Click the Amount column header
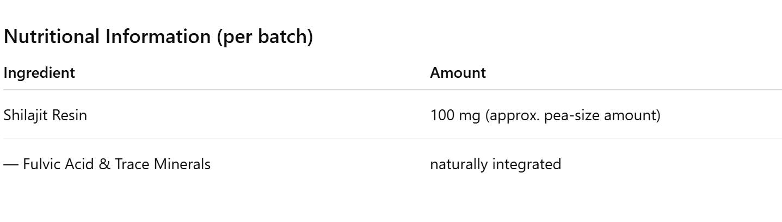This screenshot has height=222, width=782. point(458,73)
